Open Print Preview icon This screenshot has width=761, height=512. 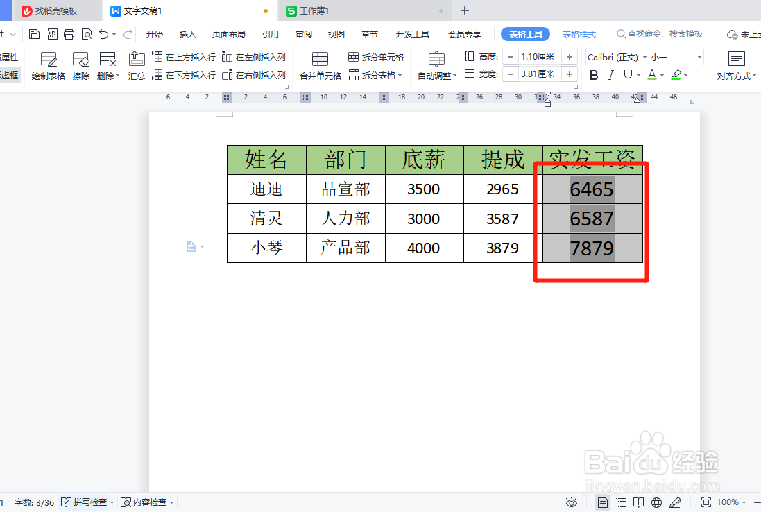[87, 34]
